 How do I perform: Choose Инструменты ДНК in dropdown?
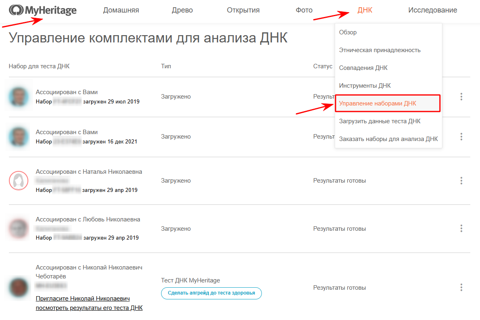(365, 86)
